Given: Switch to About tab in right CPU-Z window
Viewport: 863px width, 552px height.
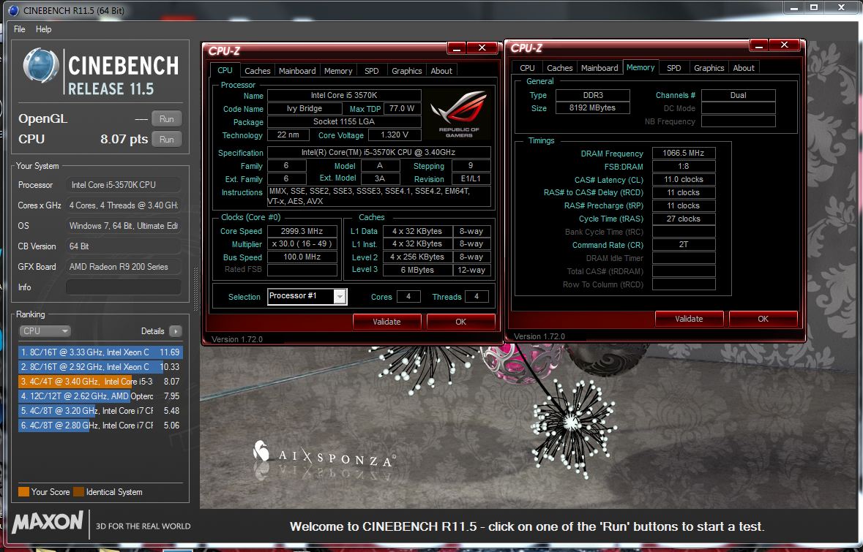Looking at the screenshot, I should tap(744, 68).
